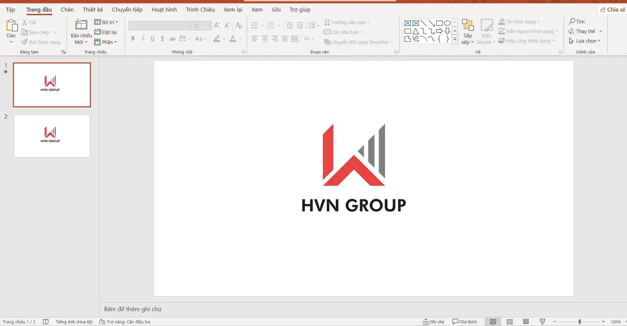
Task: Select slide 2 thumbnail in the panel
Action: click(52, 136)
